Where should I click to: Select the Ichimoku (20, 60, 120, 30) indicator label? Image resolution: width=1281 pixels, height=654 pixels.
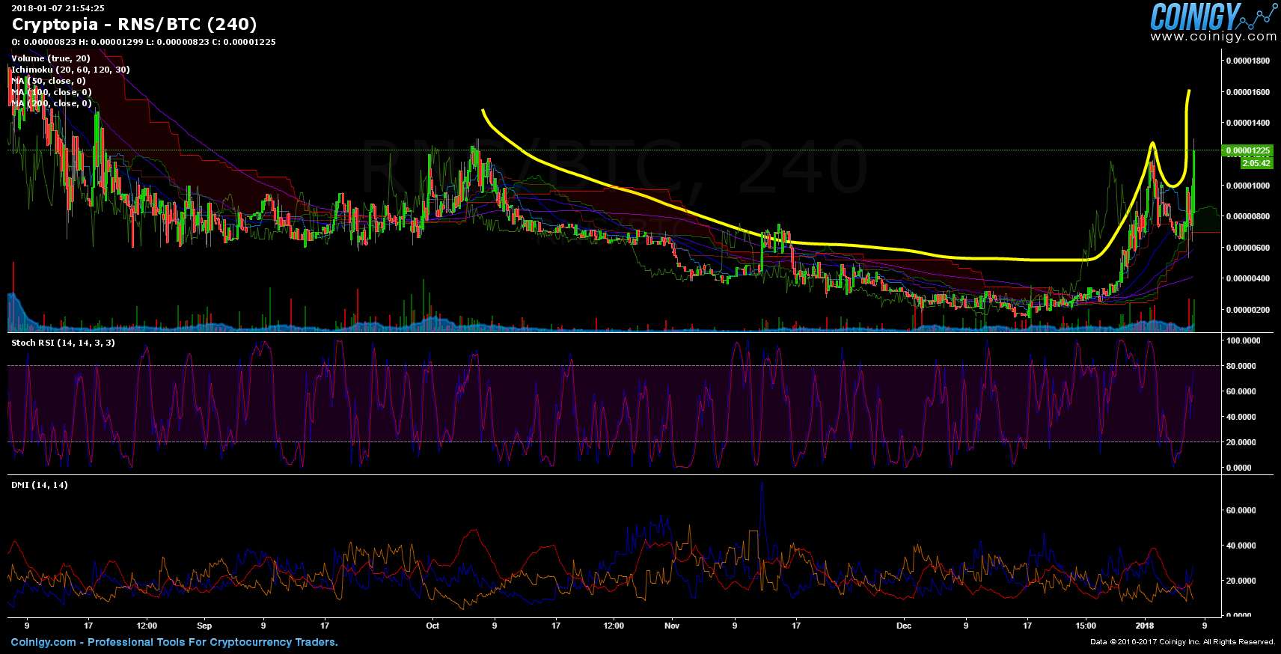point(70,70)
